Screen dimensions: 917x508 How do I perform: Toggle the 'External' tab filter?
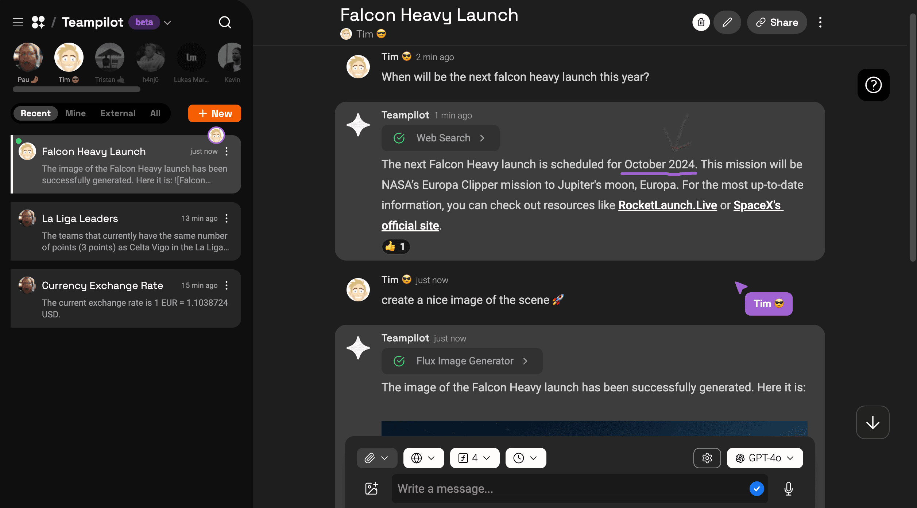pos(118,113)
